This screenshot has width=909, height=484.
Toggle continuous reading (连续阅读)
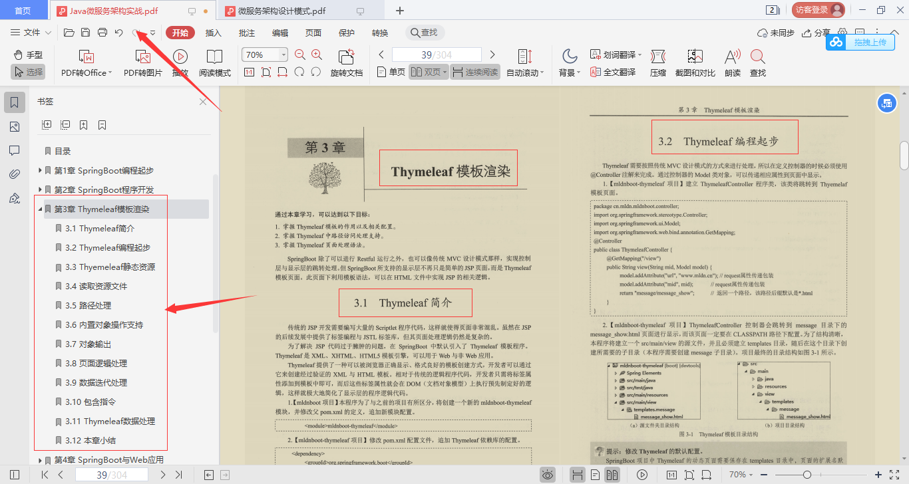coord(475,72)
